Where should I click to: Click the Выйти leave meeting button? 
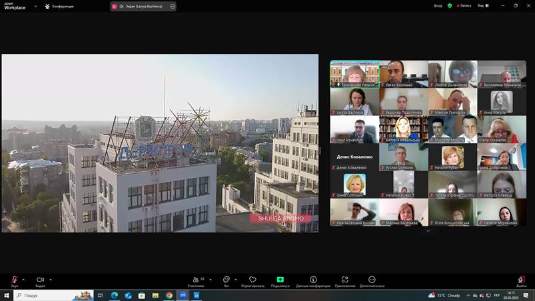point(521,280)
